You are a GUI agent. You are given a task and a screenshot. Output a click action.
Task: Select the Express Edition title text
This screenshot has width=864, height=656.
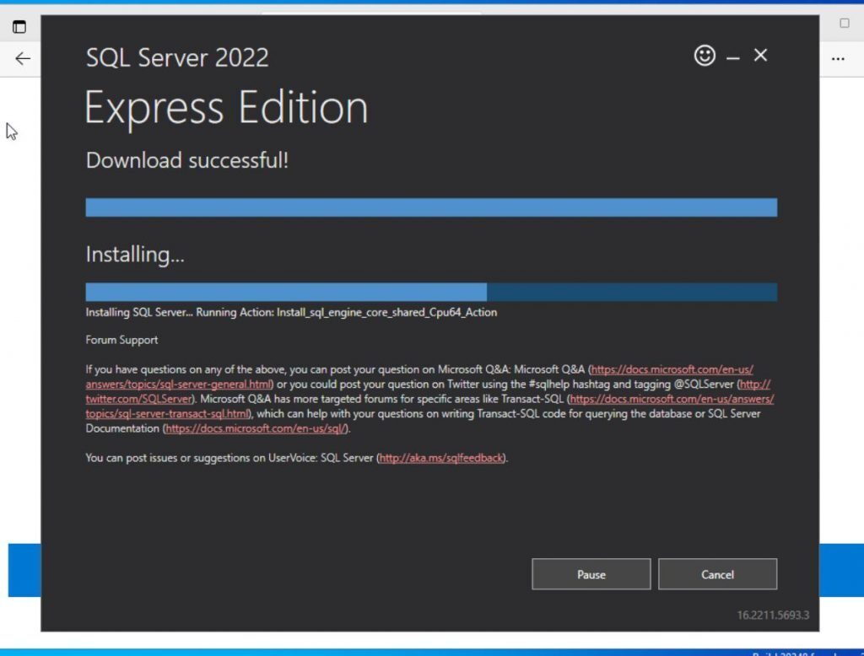coord(226,108)
